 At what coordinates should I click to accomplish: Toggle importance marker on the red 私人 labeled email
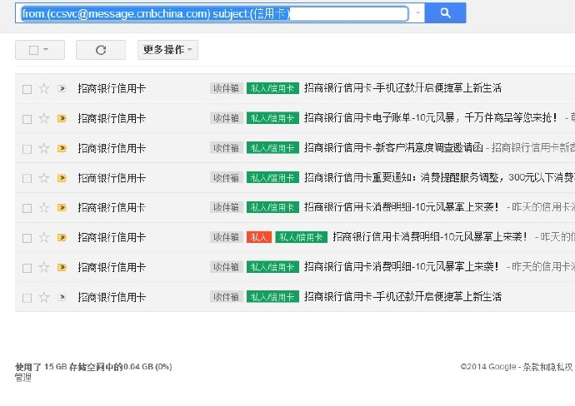point(62,237)
